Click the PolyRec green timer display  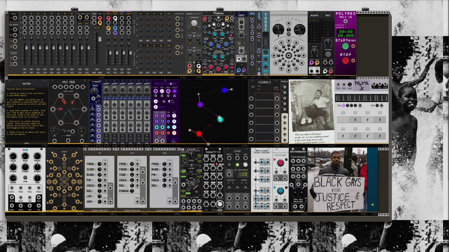(345, 33)
